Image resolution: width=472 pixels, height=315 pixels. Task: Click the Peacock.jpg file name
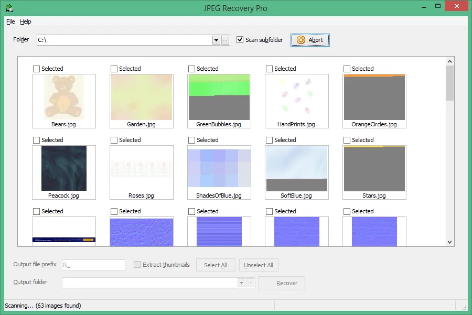click(x=63, y=195)
